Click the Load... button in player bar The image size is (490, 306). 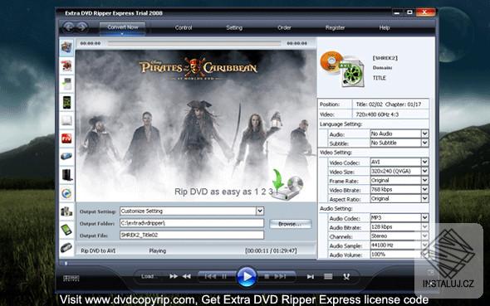[x=149, y=276]
